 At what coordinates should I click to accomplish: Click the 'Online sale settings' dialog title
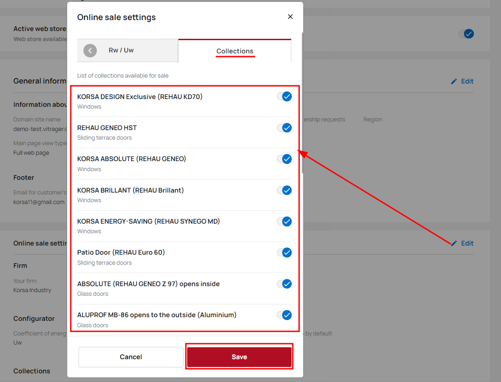click(116, 17)
